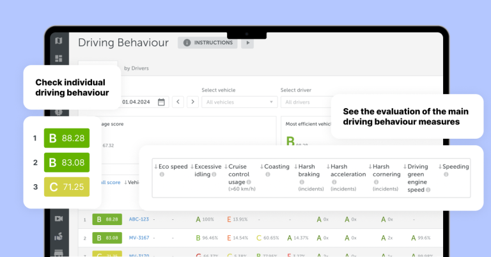This screenshot has height=257, width=491.
Task: Open the Instructions button
Action: 207,43
